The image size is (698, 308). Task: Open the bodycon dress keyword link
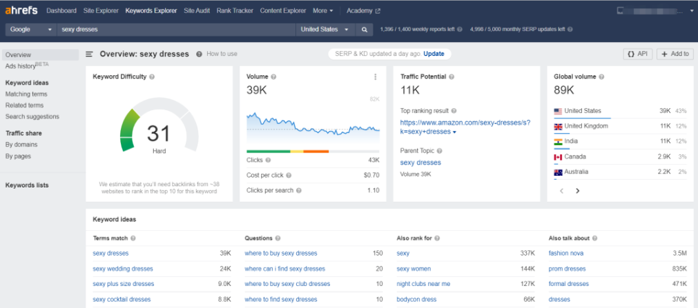click(x=417, y=300)
